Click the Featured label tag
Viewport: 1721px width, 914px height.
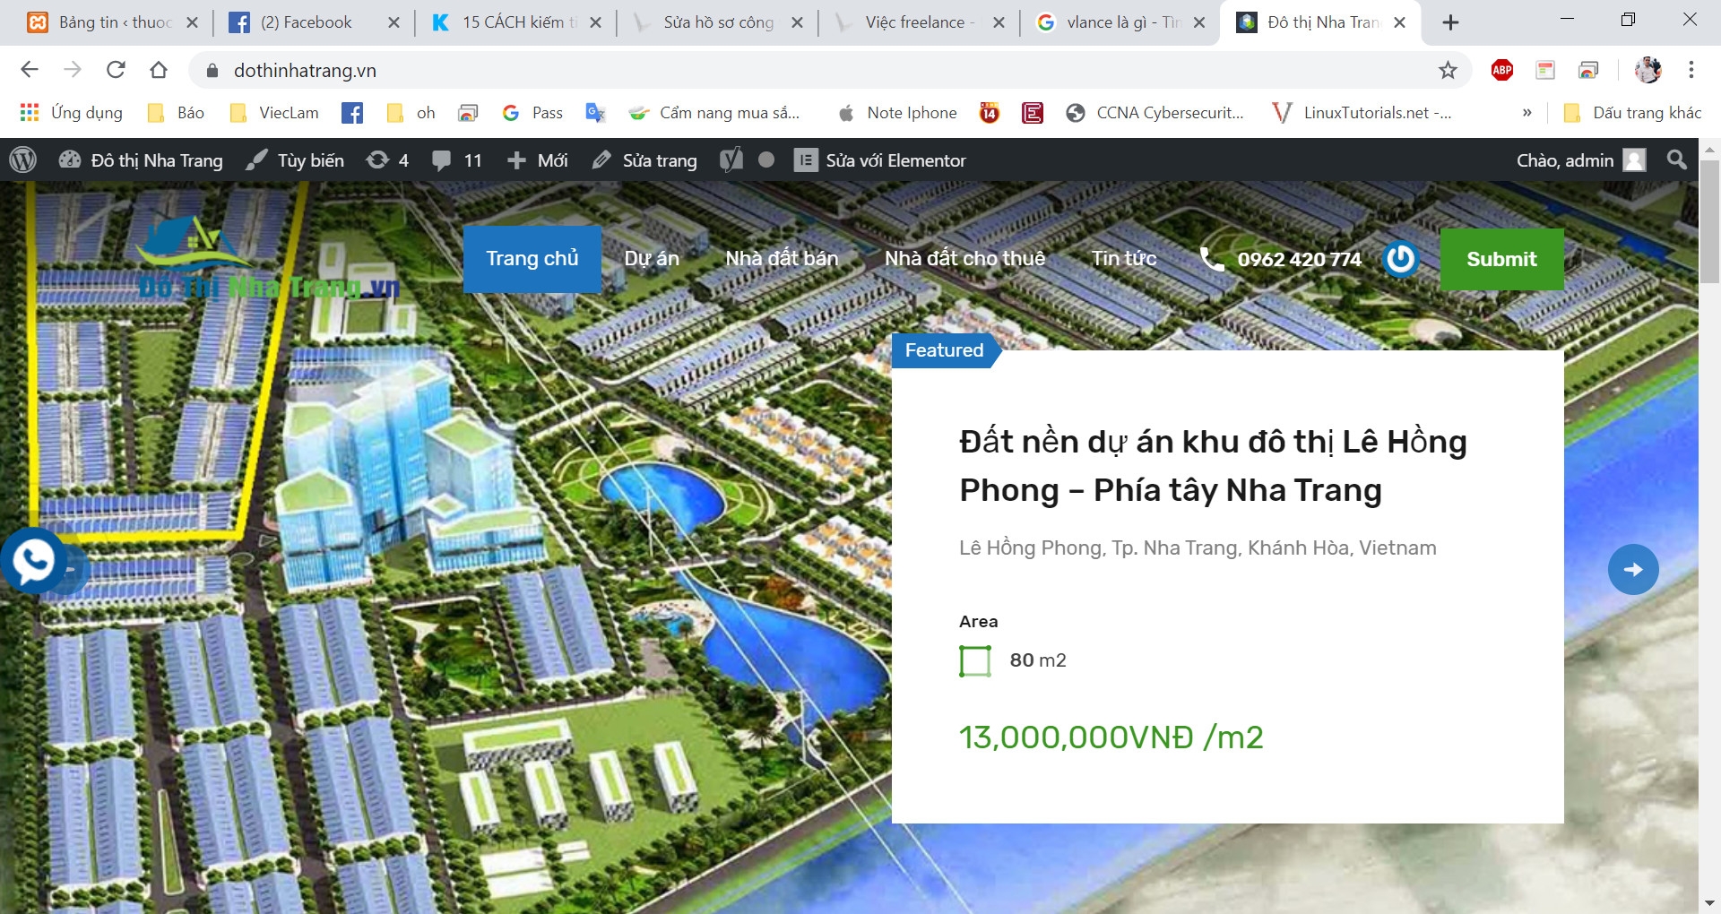(945, 350)
